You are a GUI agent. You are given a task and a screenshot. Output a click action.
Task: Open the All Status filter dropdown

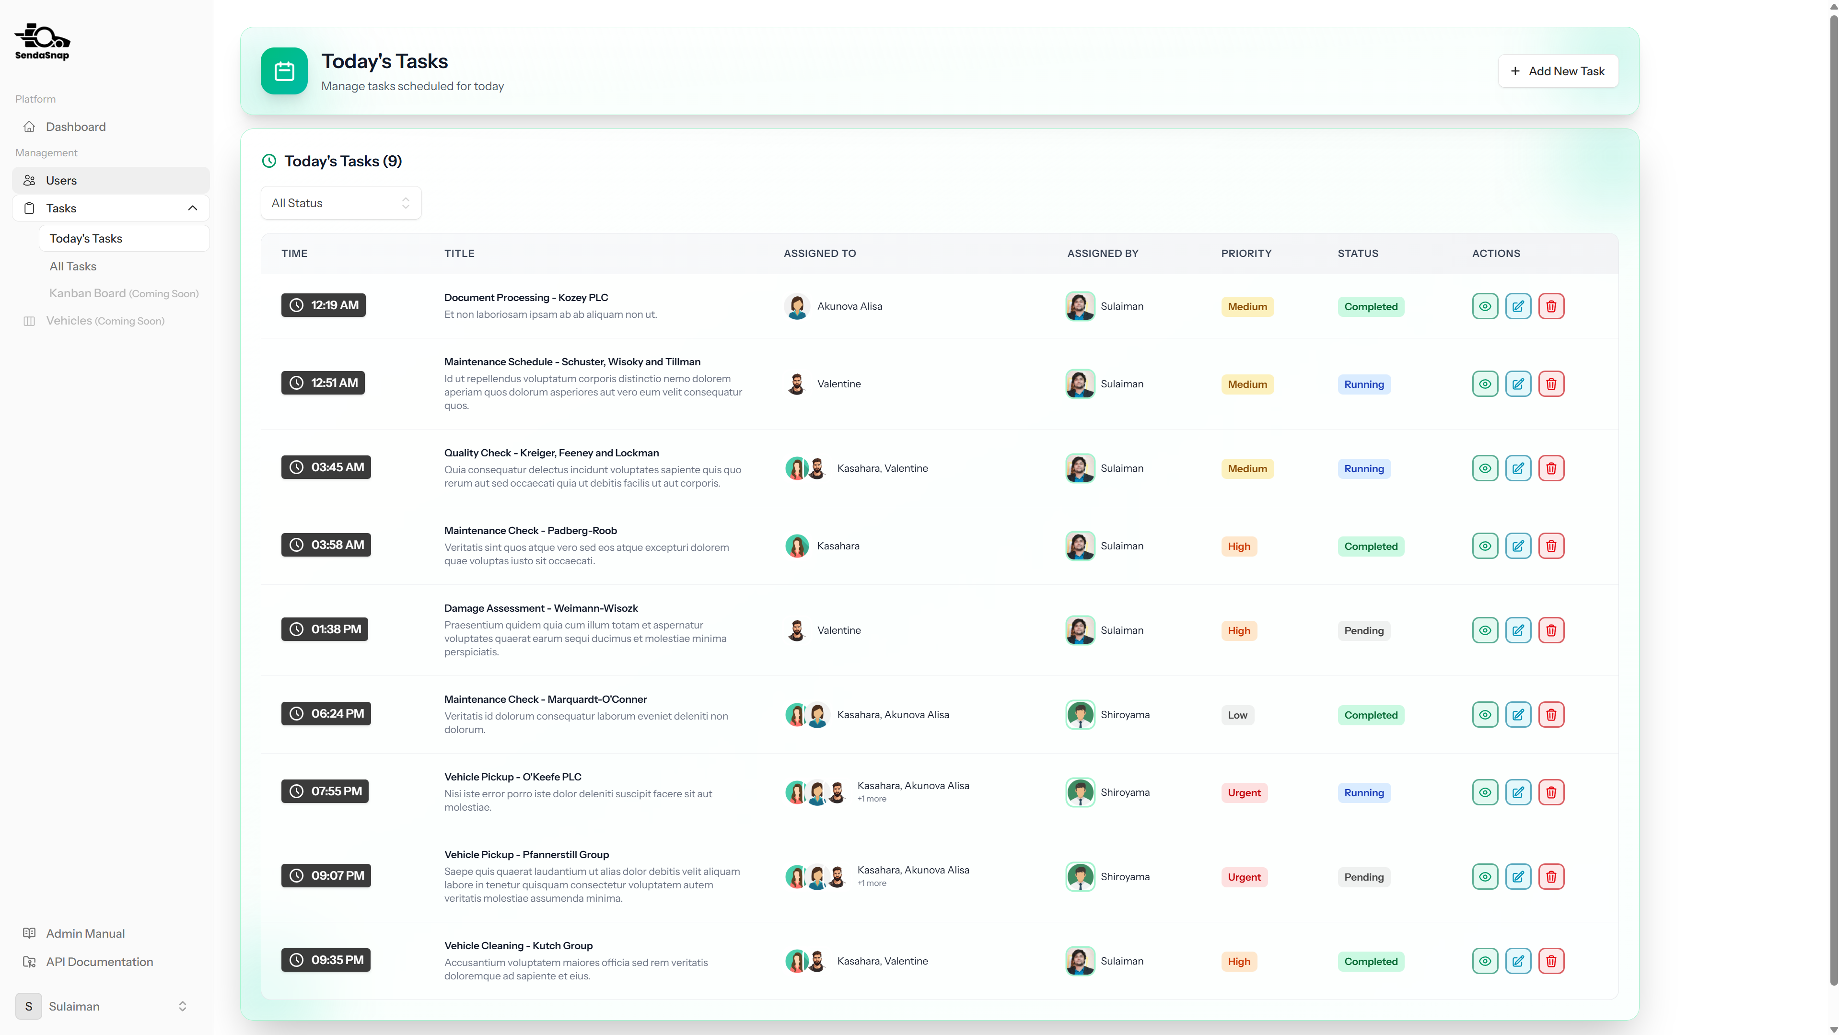click(x=340, y=203)
